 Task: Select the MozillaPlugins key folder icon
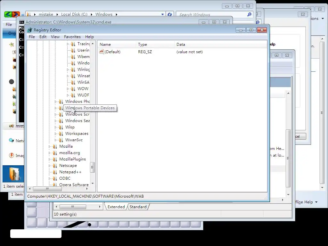(55, 159)
